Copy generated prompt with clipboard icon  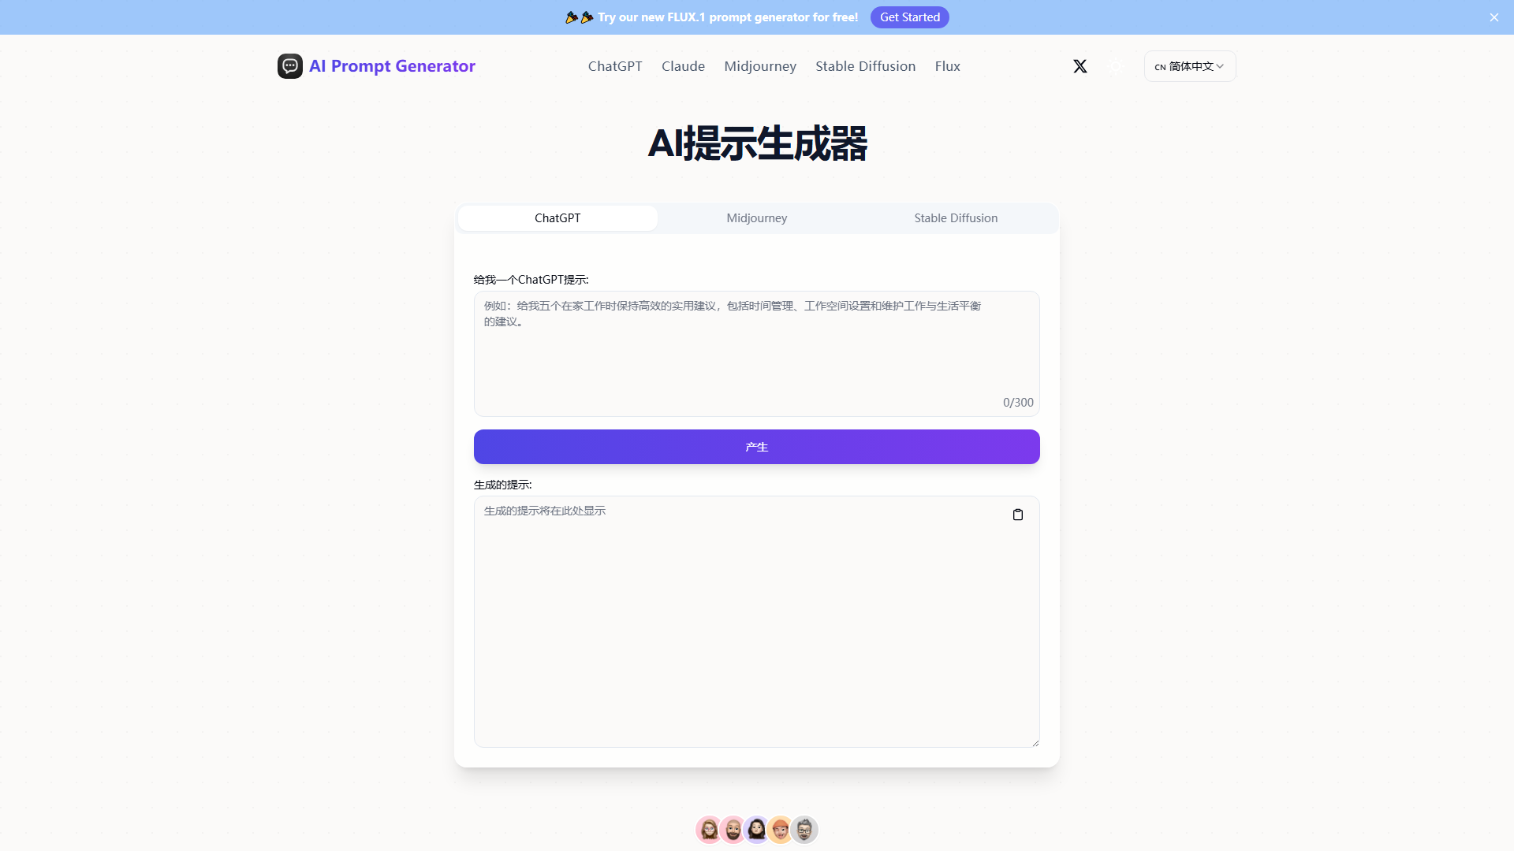1018,515
